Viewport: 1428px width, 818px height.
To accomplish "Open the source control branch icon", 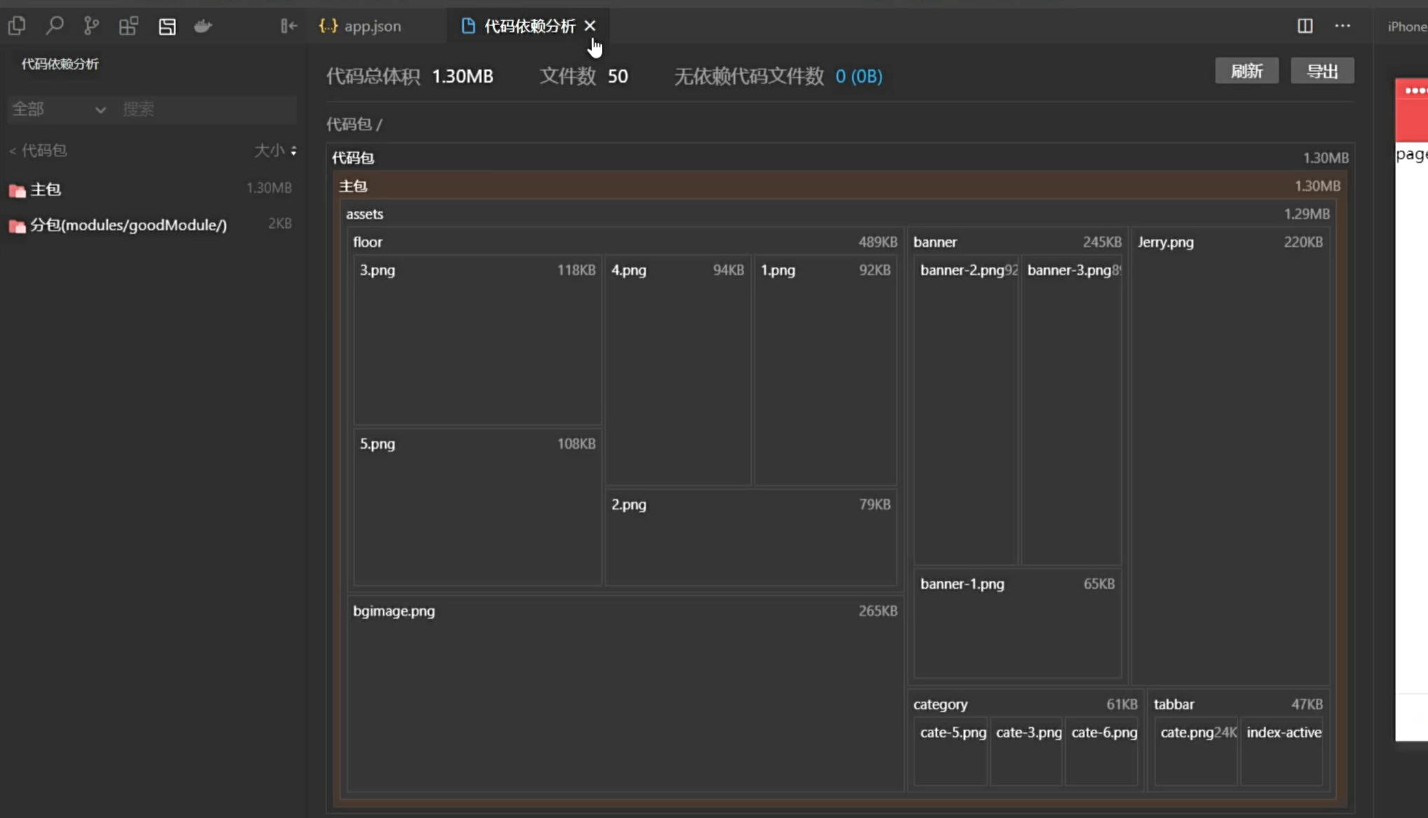I will [91, 26].
